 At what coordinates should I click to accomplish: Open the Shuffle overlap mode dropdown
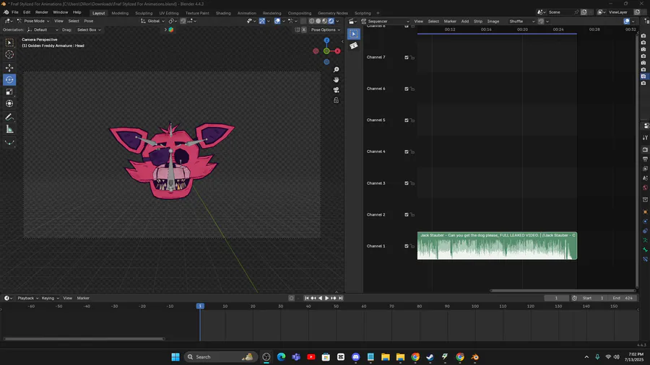pyautogui.click(x=521, y=21)
